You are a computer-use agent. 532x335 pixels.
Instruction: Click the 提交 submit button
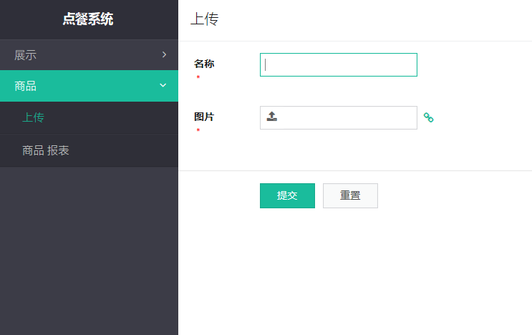(287, 195)
